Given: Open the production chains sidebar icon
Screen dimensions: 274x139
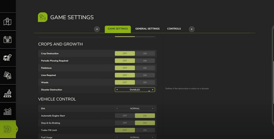Looking at the screenshot, I should (7, 93).
